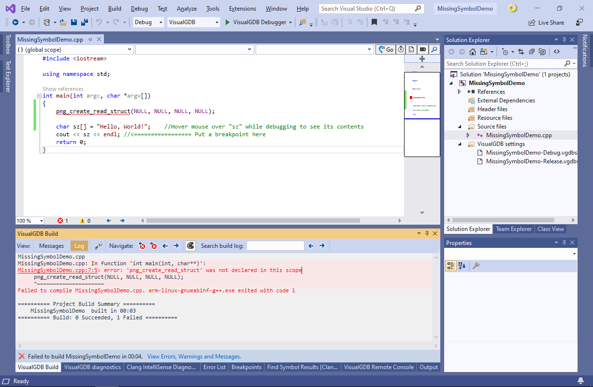Open the Build menu

[115, 9]
